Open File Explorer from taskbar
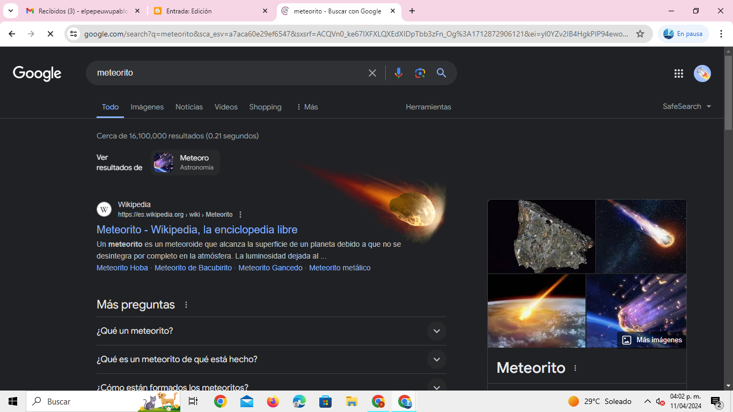 (x=352, y=401)
